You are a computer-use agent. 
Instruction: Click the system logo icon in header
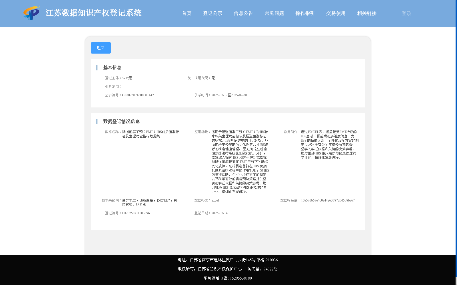(x=31, y=13)
